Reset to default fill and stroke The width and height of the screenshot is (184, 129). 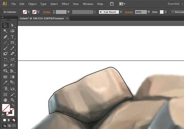3,115
